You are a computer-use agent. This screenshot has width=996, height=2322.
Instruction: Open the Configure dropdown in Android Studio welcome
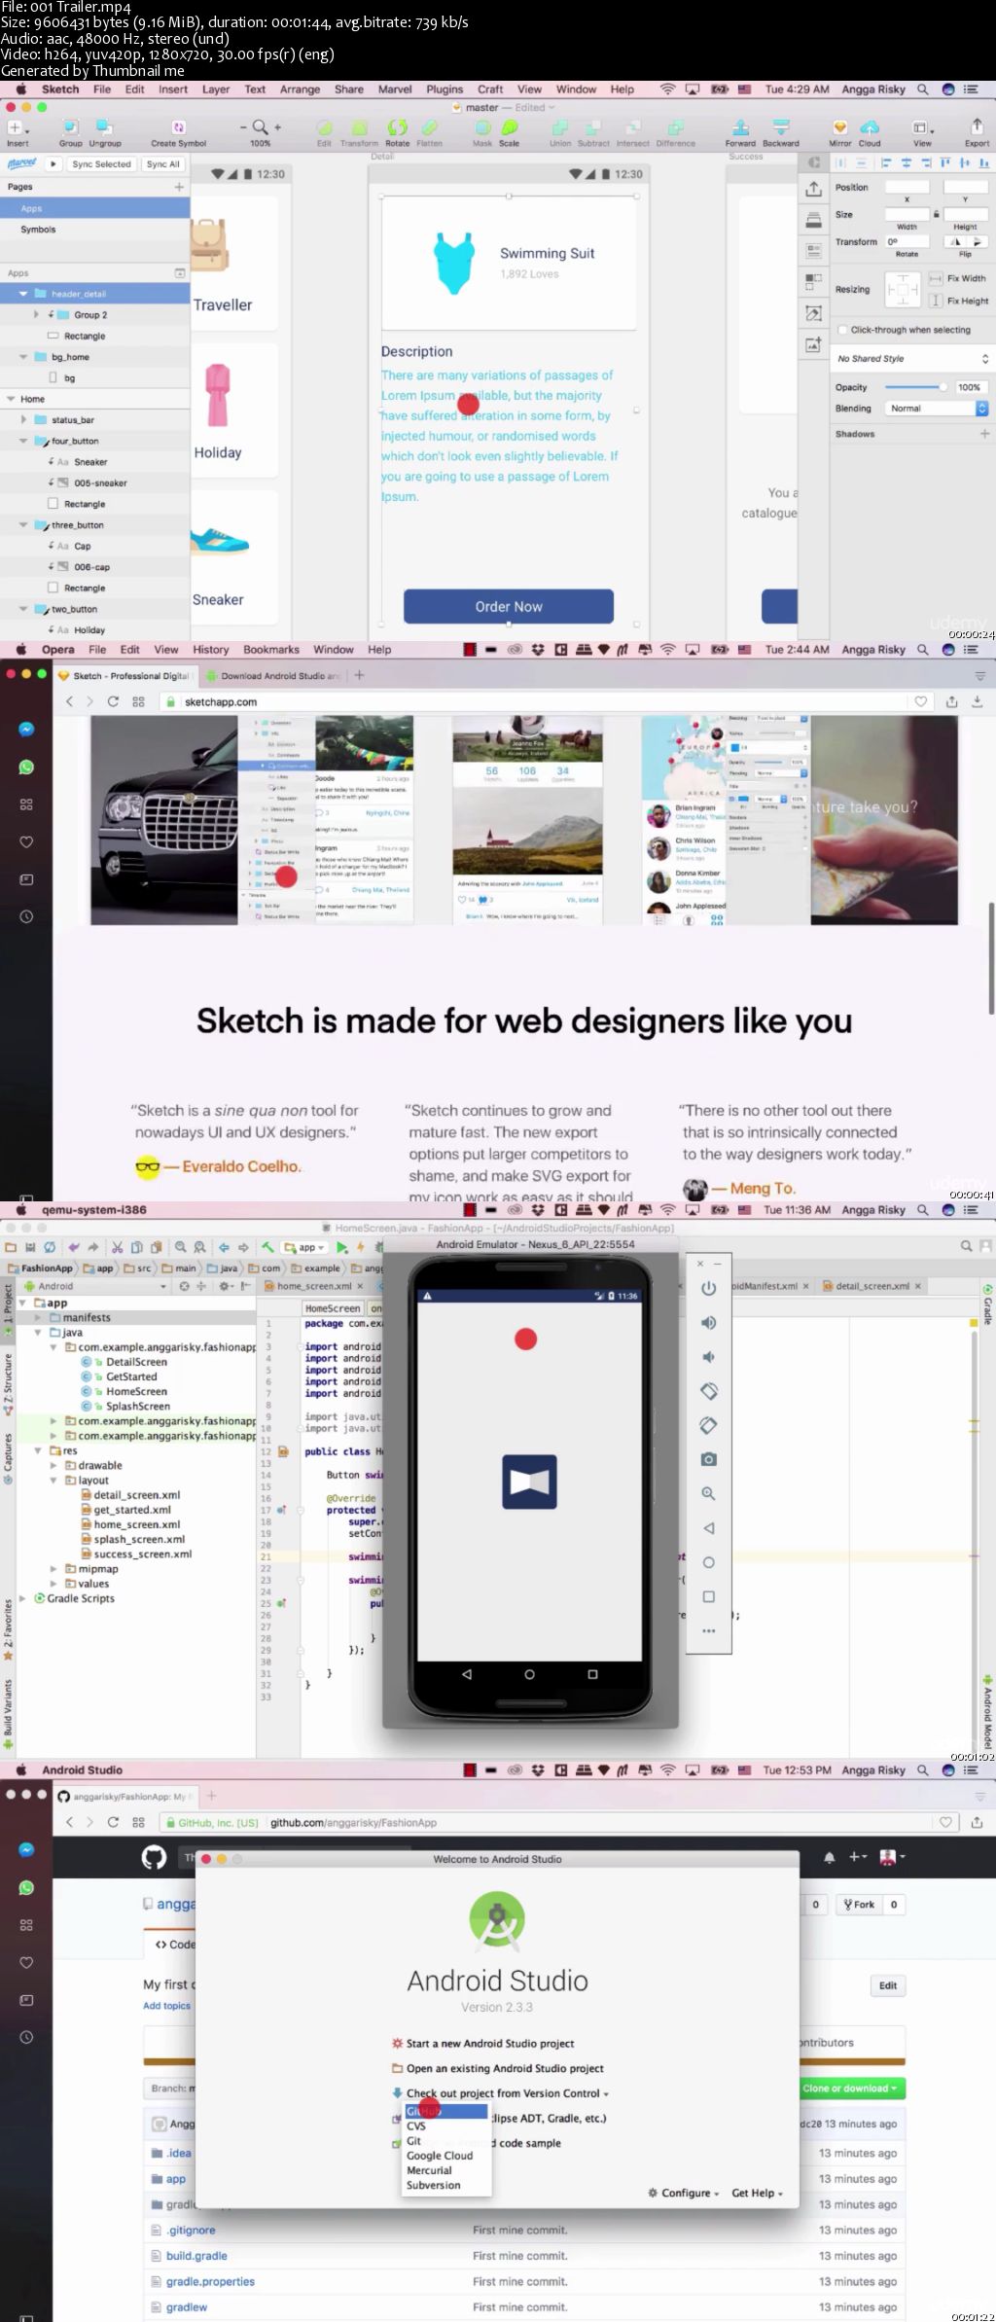click(684, 2193)
